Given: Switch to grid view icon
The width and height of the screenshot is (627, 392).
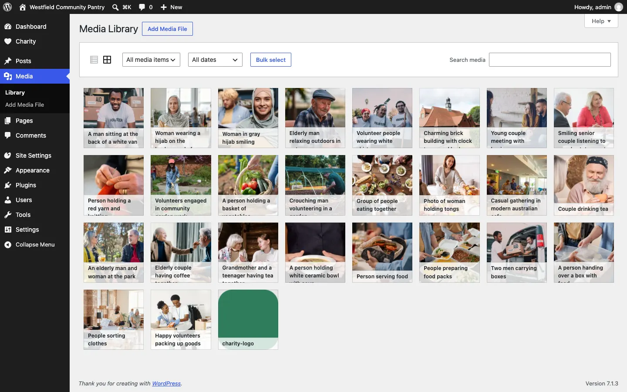Looking at the screenshot, I should click(107, 60).
